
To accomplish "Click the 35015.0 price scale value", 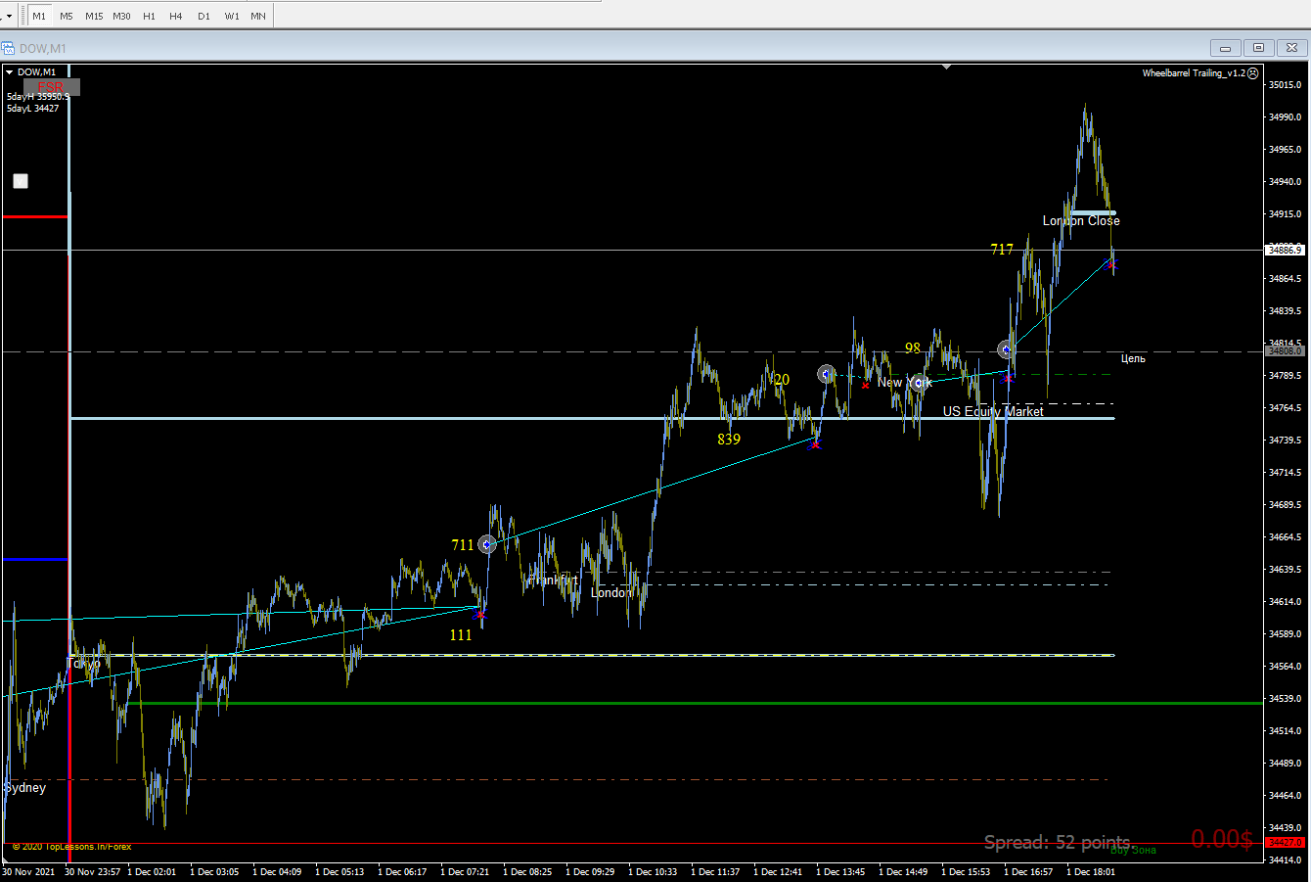I will (x=1285, y=85).
